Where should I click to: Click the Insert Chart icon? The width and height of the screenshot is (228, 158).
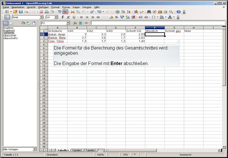(x=136, y=12)
